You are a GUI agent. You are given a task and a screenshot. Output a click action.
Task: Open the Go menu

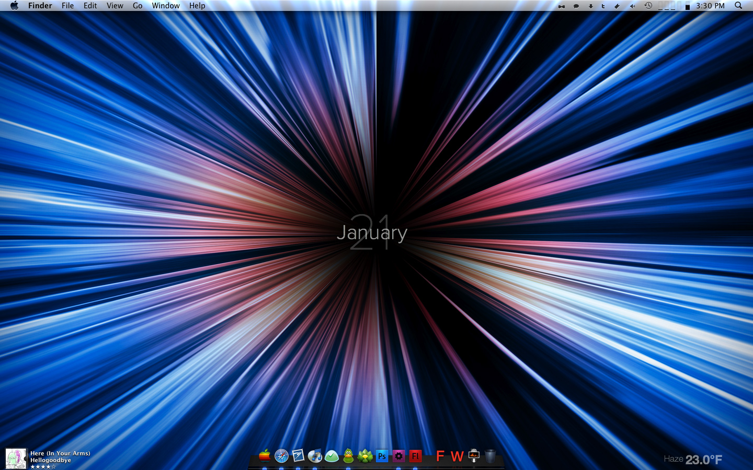[x=138, y=6]
